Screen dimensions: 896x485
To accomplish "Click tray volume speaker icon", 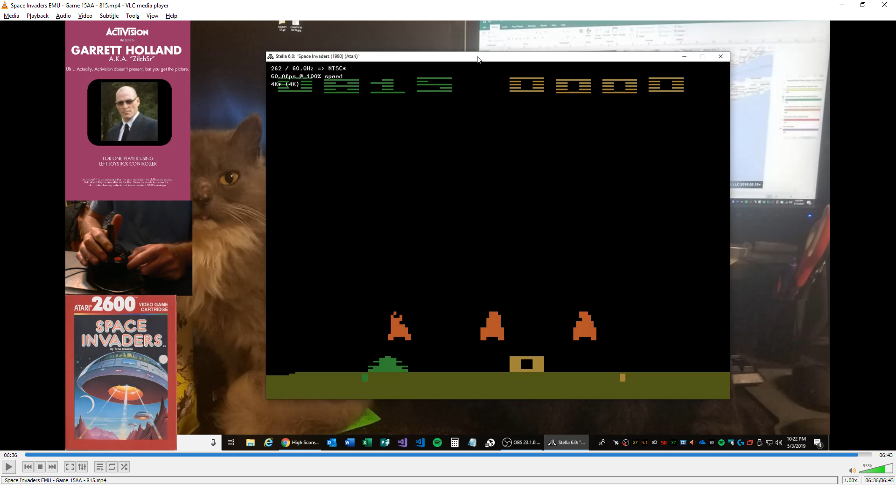I will (778, 443).
